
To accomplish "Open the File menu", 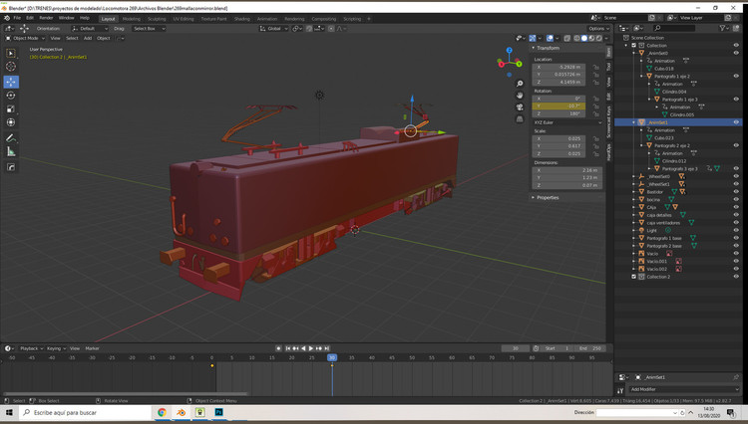I will pyautogui.click(x=17, y=18).
